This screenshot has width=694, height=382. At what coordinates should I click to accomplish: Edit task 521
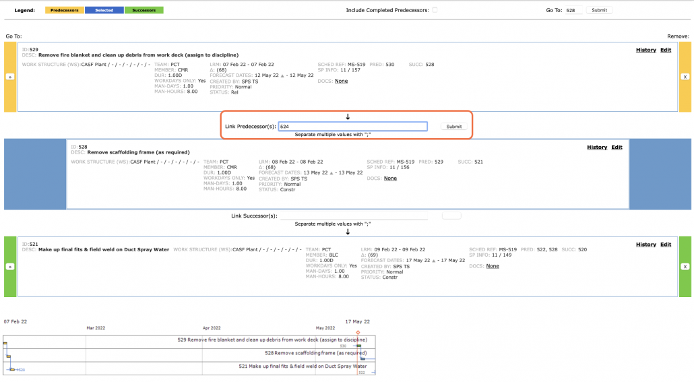(x=666, y=245)
